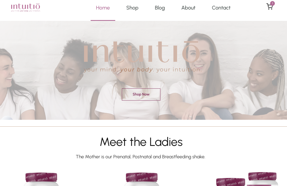Screen dimensions: 287x186
Task: Go to the Home menu item
Action: click(103, 8)
